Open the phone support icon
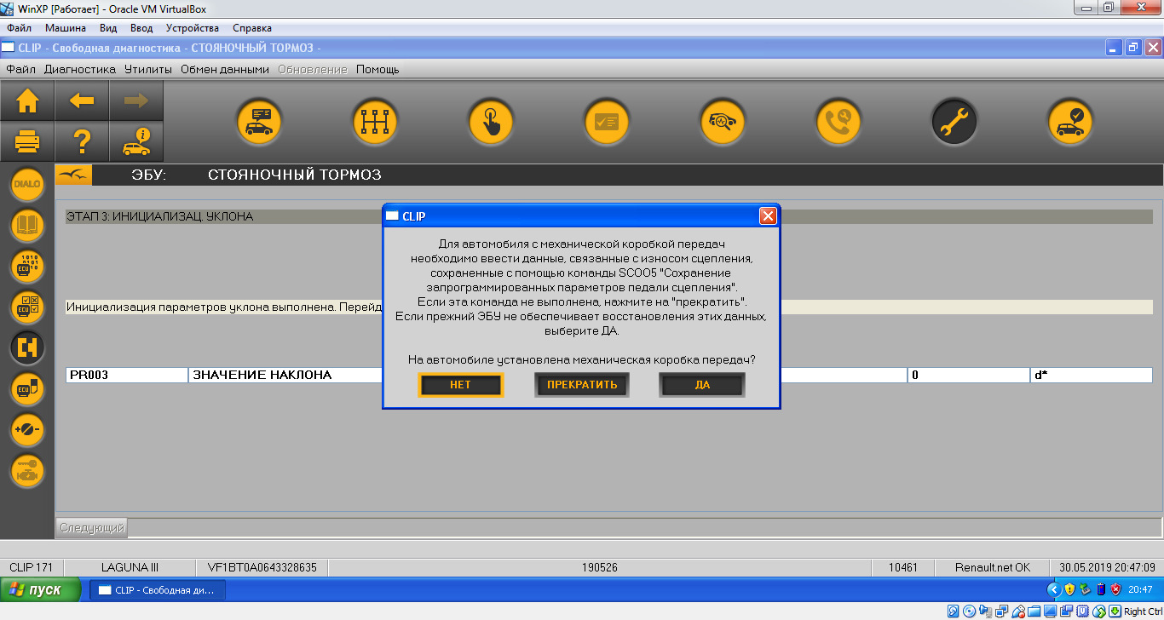 (838, 122)
